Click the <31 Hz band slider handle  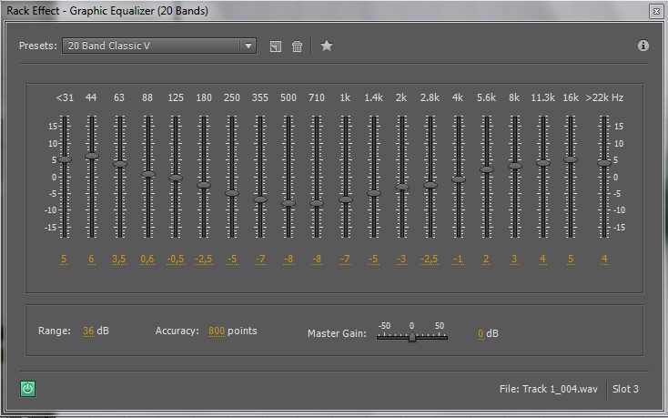pyautogui.click(x=65, y=159)
